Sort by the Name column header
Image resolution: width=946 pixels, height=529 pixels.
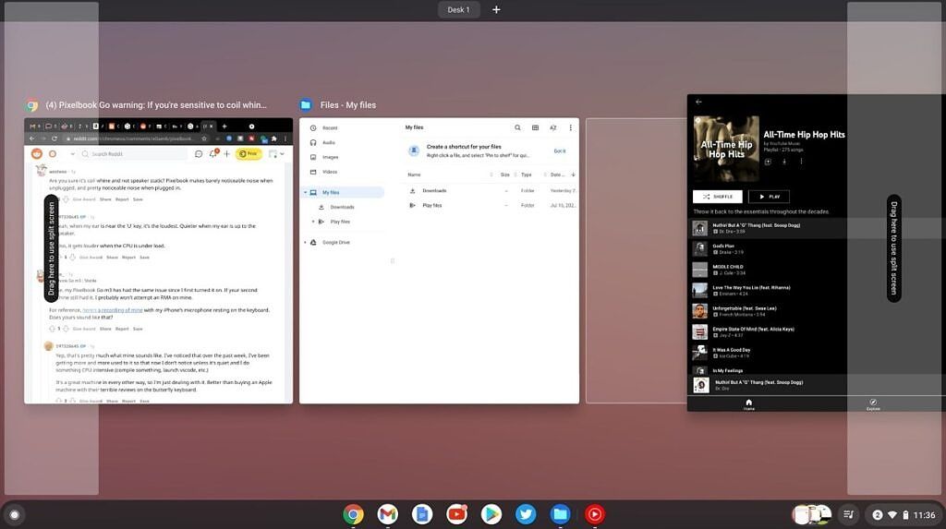pos(415,174)
